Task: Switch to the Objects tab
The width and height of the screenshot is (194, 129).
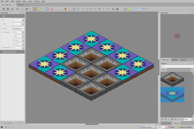Action: [175, 60]
